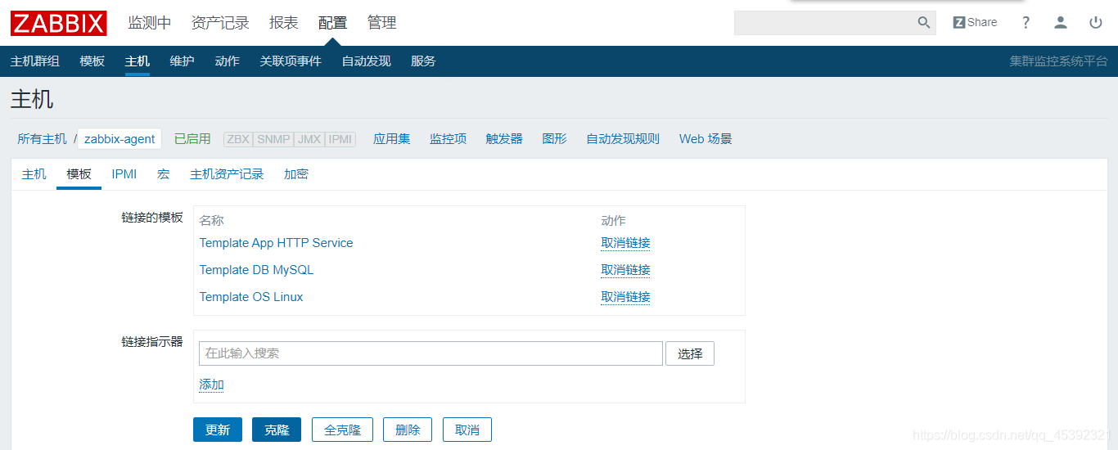Click the logout power icon
This screenshot has width=1118, height=450.
(1096, 23)
